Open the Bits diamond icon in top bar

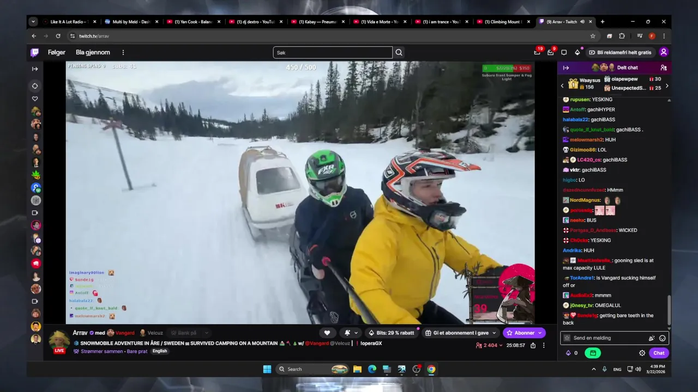coord(577,52)
